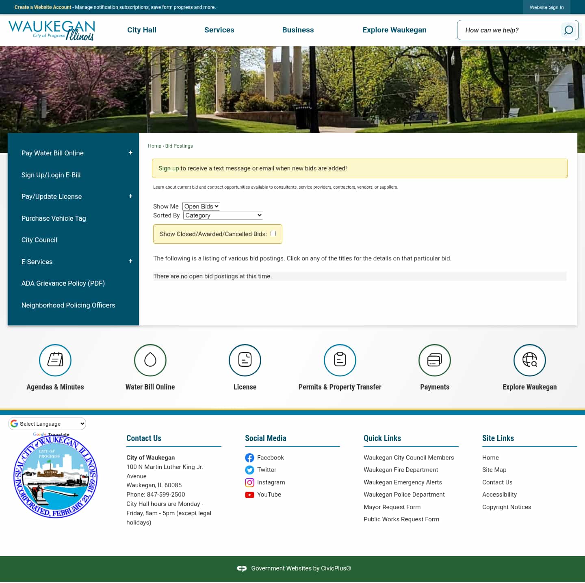Open Mayor Request Form link
This screenshot has width=585, height=583.
tap(392, 507)
